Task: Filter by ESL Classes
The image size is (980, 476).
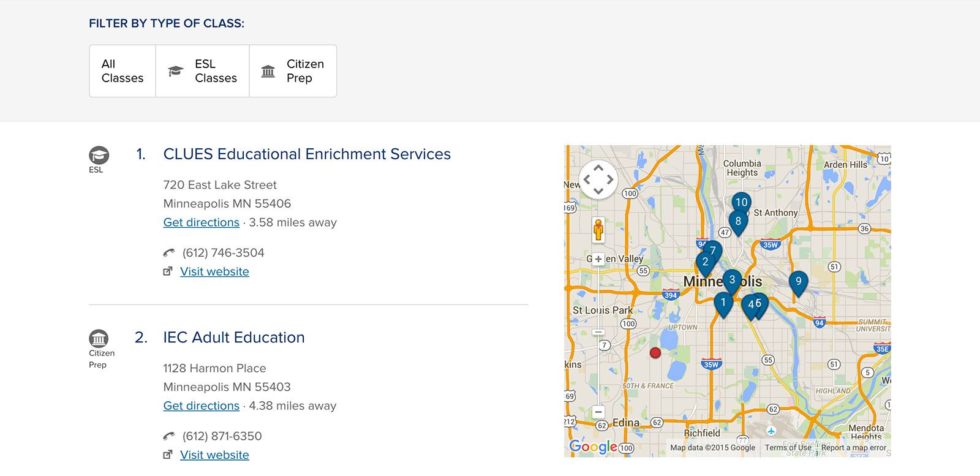Action: (203, 71)
